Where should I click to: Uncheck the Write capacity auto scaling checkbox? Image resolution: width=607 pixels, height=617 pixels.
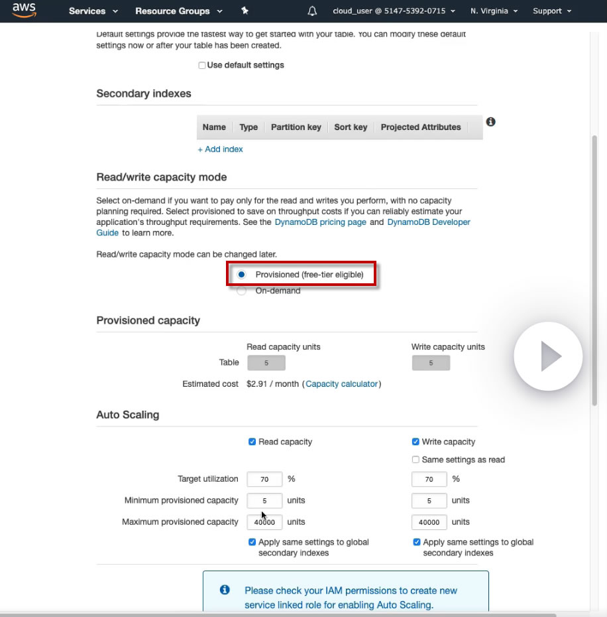pyautogui.click(x=415, y=441)
